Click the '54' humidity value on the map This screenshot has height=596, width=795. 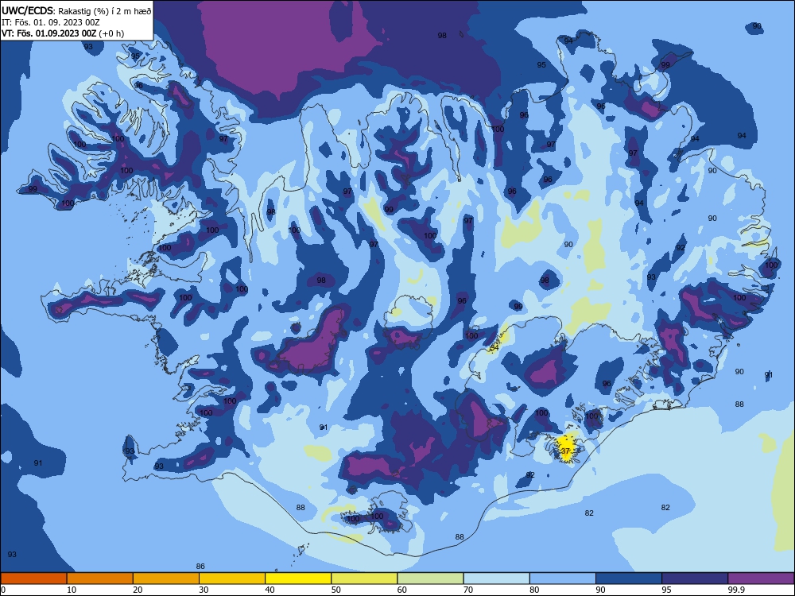tap(494, 348)
